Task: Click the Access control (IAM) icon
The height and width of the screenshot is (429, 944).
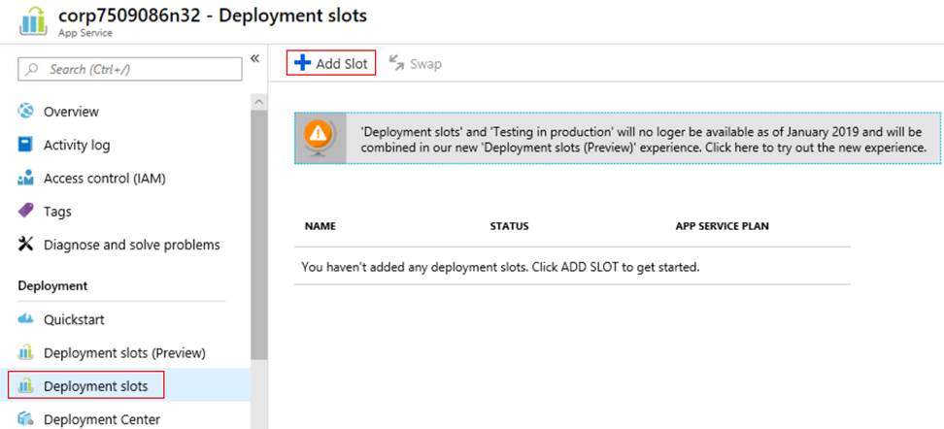Action: 26,179
